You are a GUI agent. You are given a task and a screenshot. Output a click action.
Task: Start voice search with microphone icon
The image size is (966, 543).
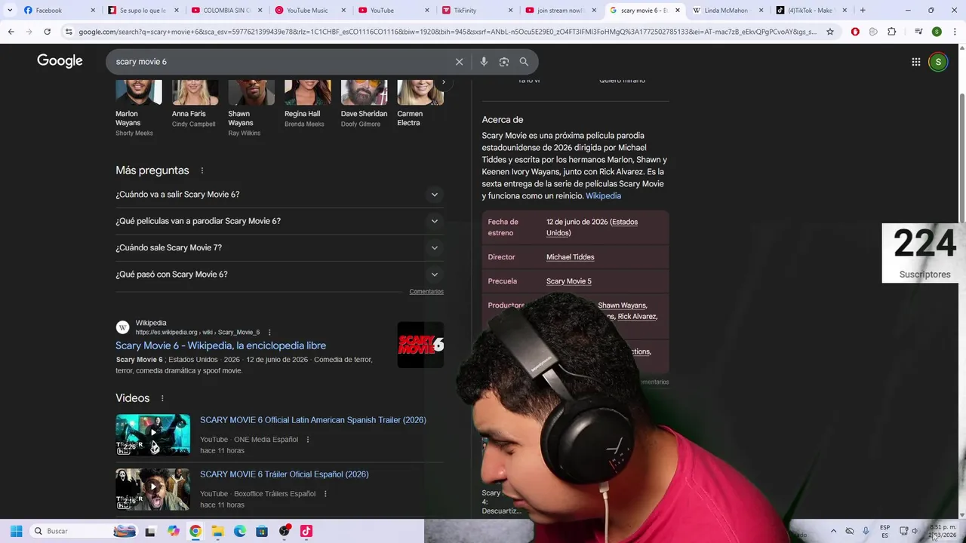pyautogui.click(x=484, y=62)
